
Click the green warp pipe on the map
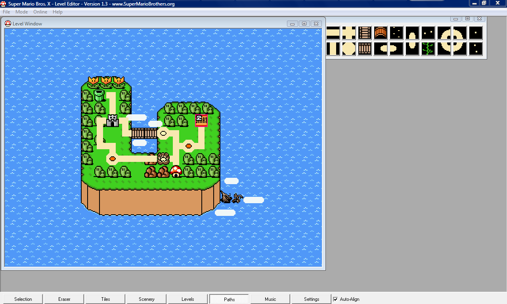[x=99, y=95]
